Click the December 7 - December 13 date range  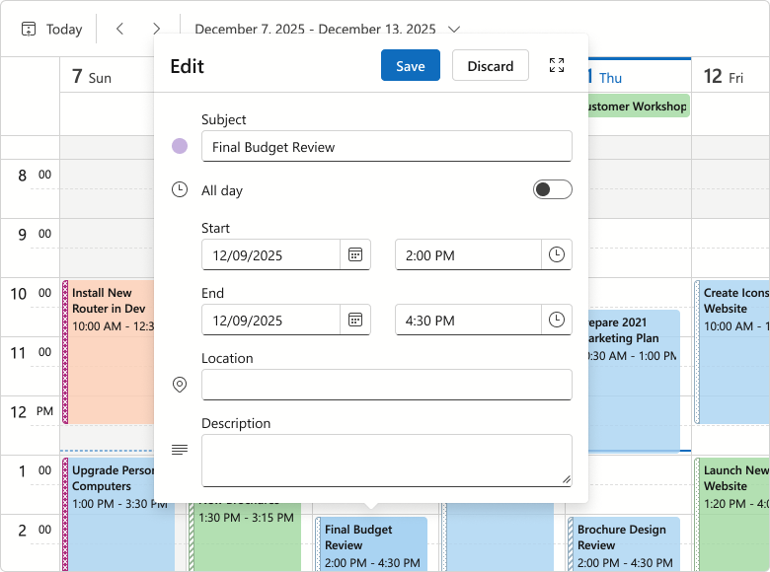click(315, 30)
